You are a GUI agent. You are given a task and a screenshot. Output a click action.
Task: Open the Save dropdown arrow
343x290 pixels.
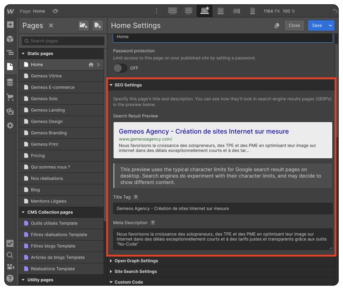pos(330,25)
